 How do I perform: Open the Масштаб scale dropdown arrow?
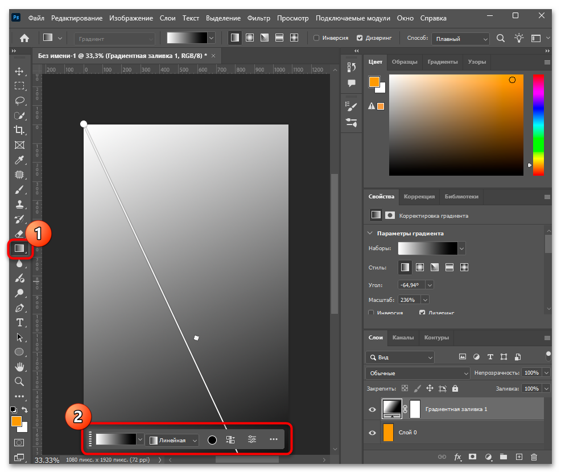pos(425,300)
